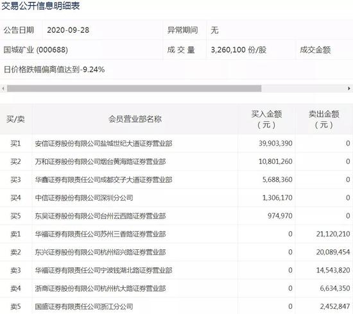Click the 日价格跌幅偏离值达到-9.24% text

[54, 70]
